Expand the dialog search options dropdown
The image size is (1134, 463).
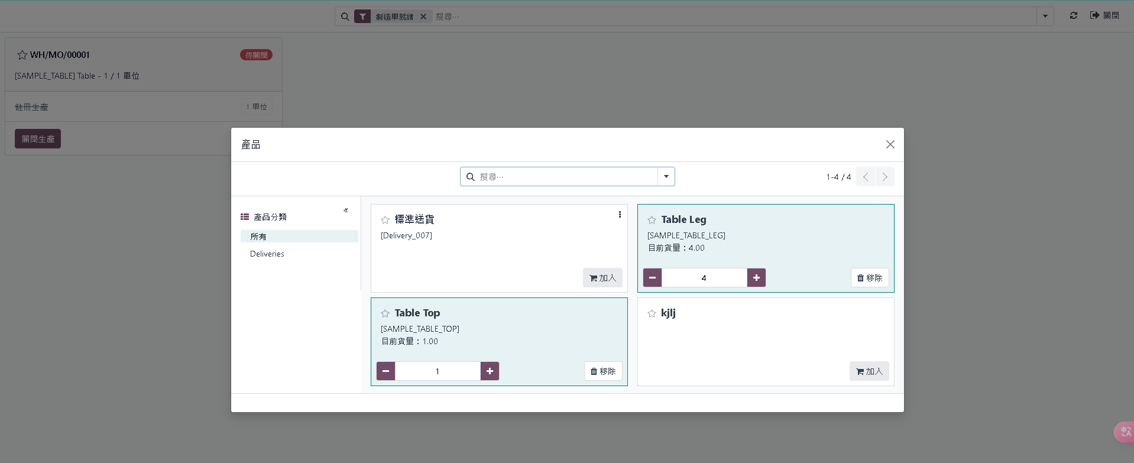pyautogui.click(x=666, y=177)
